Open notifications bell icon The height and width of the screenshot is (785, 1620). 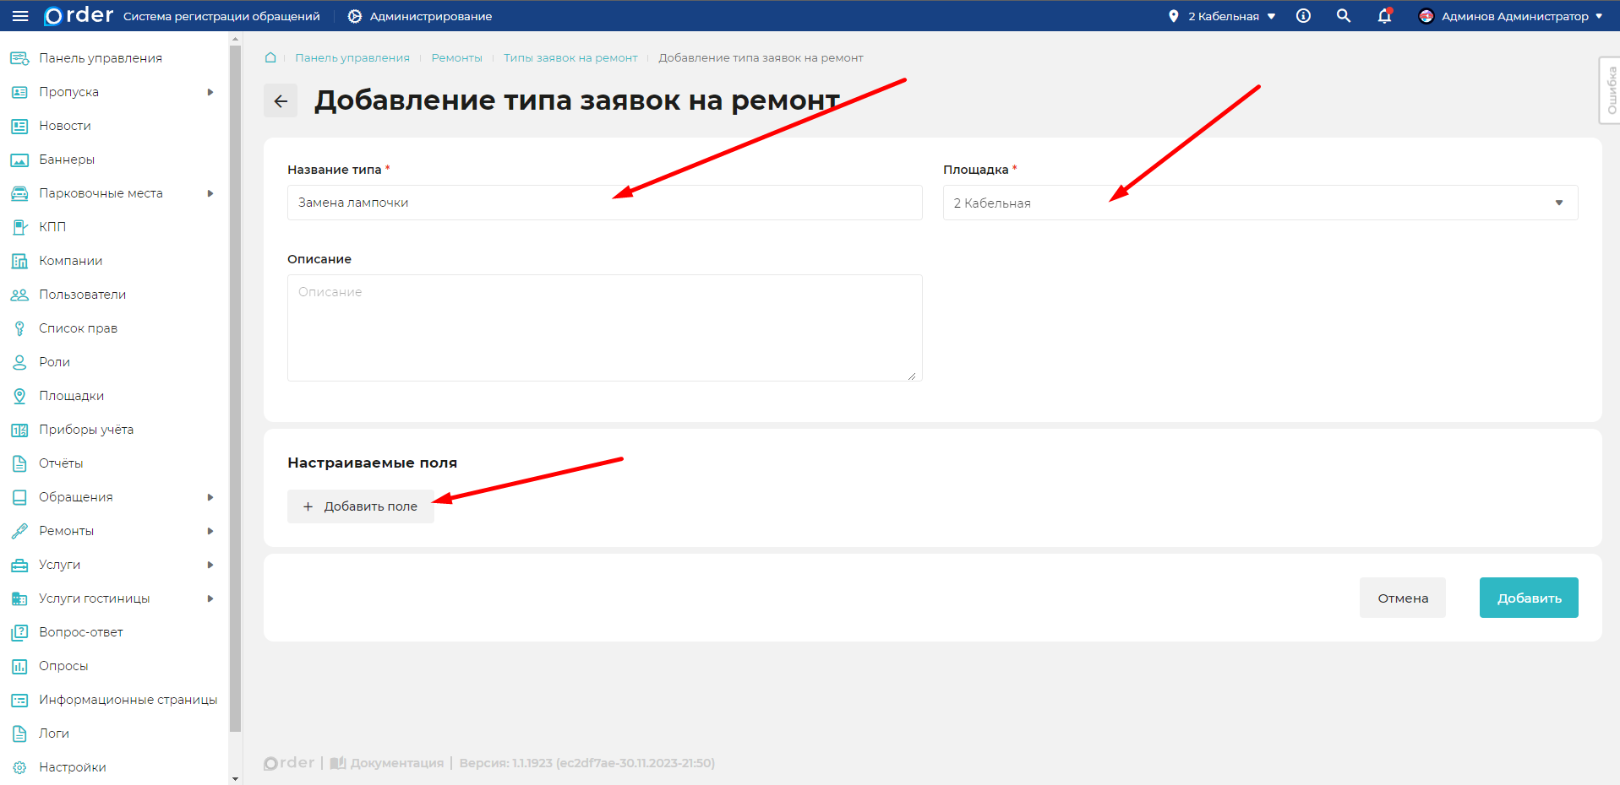click(x=1384, y=16)
